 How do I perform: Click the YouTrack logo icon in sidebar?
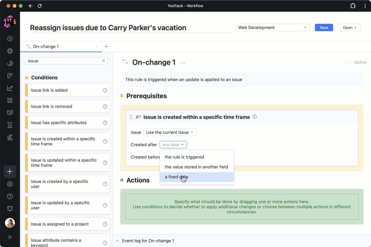10,22
